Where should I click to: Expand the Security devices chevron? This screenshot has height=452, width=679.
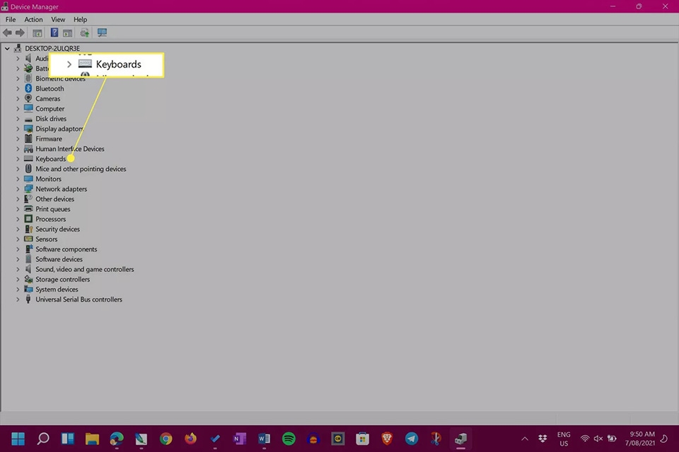coord(18,230)
